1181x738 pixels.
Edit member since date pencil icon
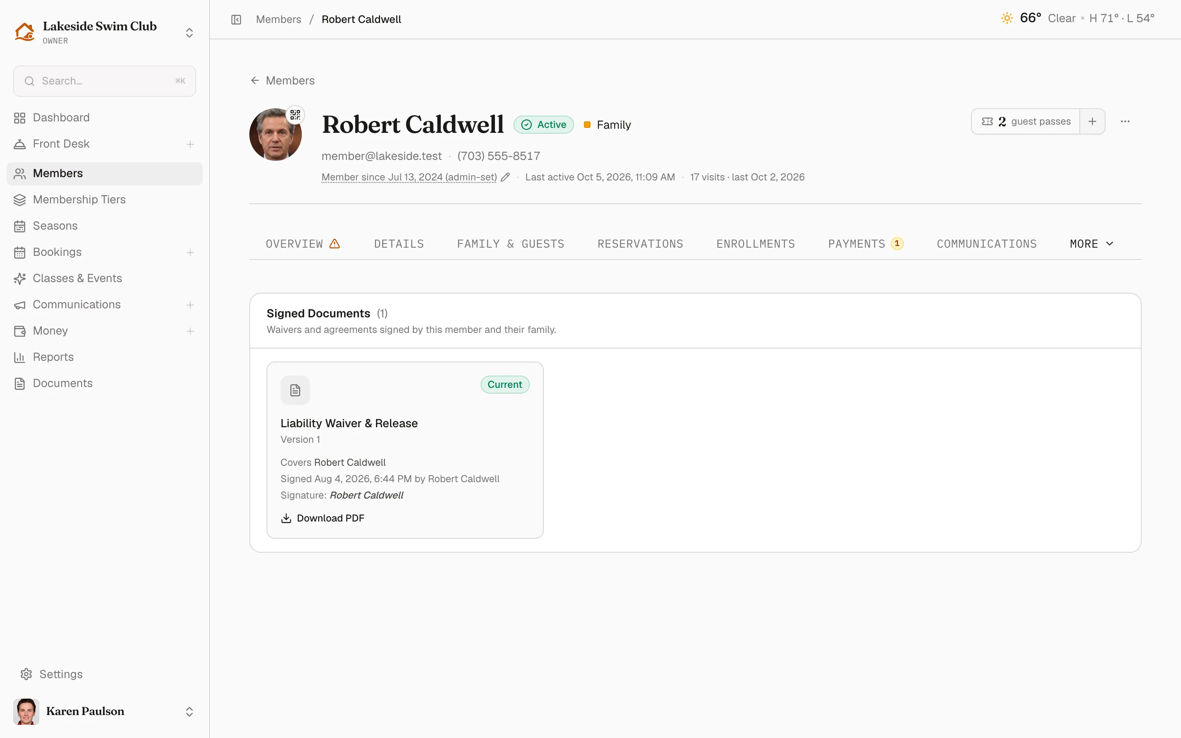[505, 177]
